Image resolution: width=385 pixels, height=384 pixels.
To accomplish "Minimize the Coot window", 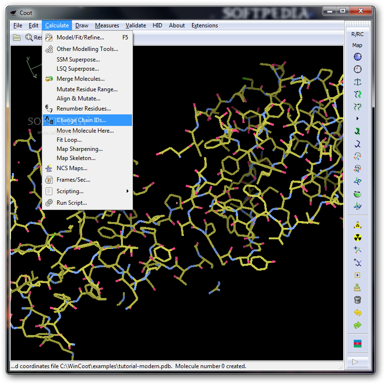I will point(330,11).
